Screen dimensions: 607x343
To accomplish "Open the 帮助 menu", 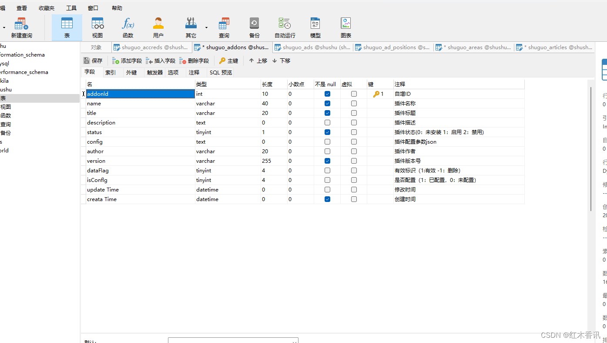I will click(117, 8).
